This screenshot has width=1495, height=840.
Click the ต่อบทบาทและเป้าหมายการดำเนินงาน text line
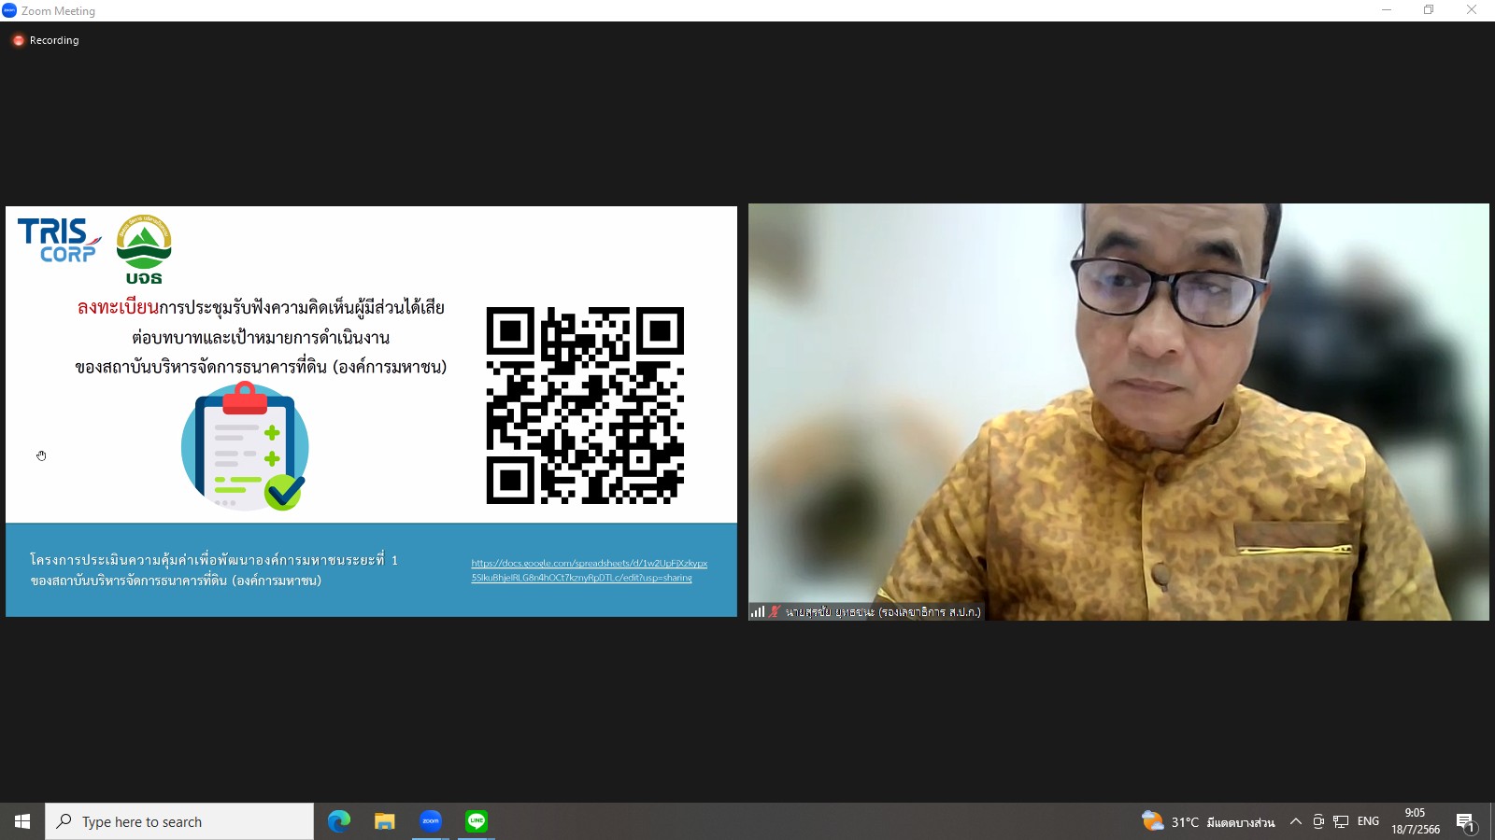tap(261, 337)
